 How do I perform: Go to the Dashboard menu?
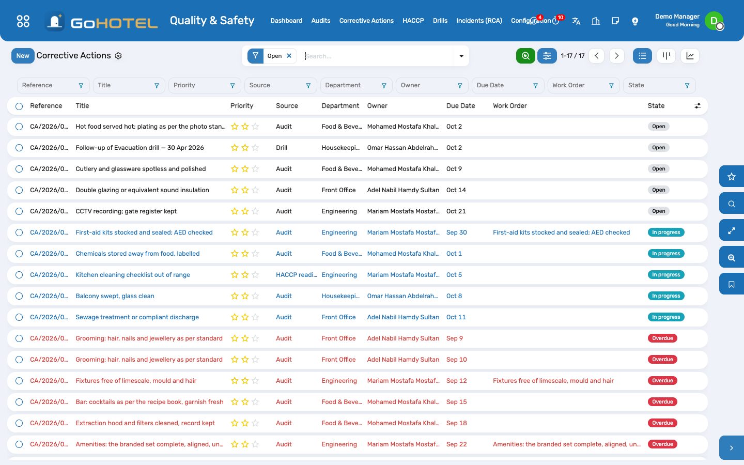(286, 21)
